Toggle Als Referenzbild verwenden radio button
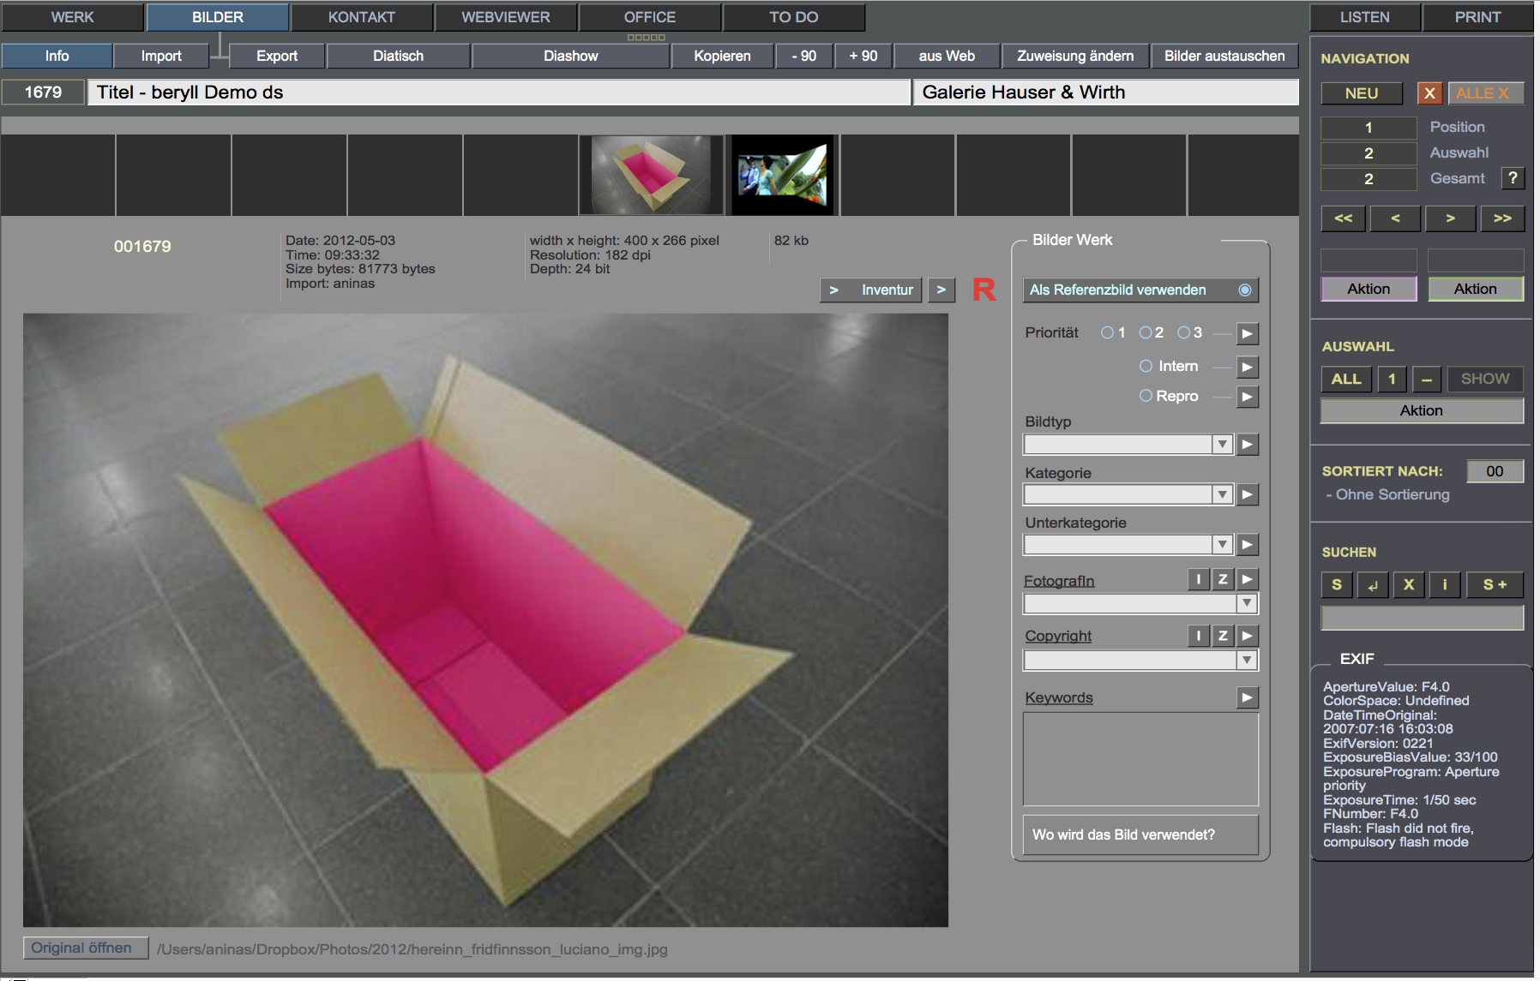The image size is (1540, 981). pos(1244,290)
